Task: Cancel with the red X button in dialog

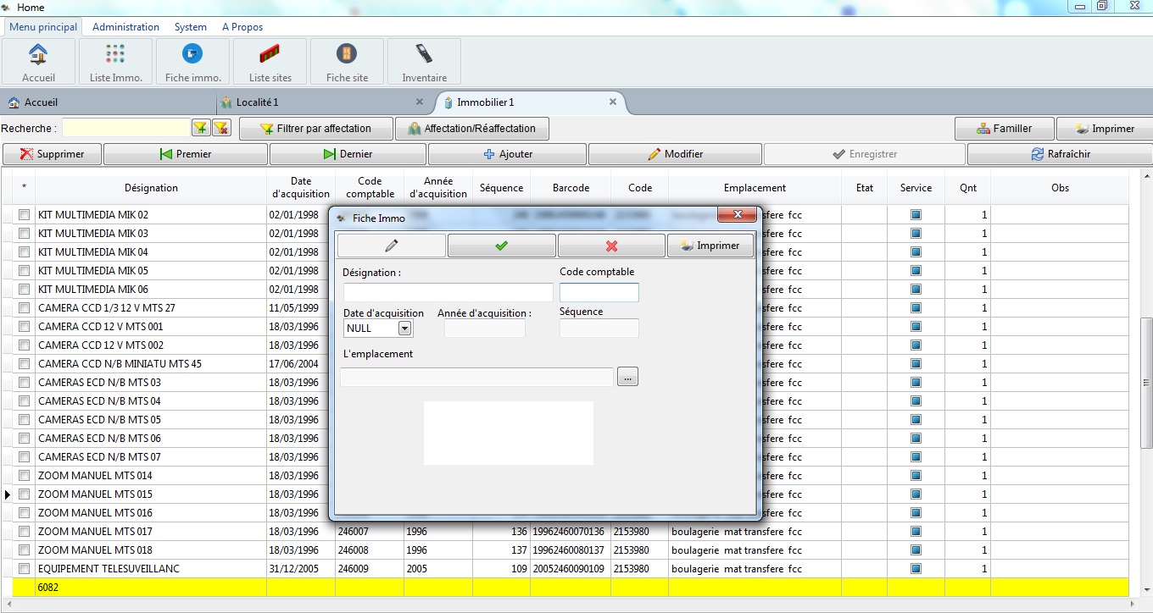Action: pyautogui.click(x=611, y=246)
